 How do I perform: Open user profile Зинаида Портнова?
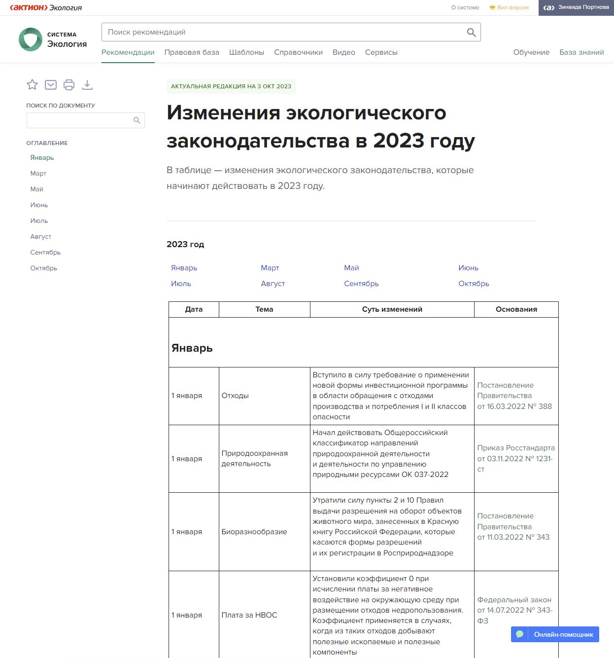[576, 7]
